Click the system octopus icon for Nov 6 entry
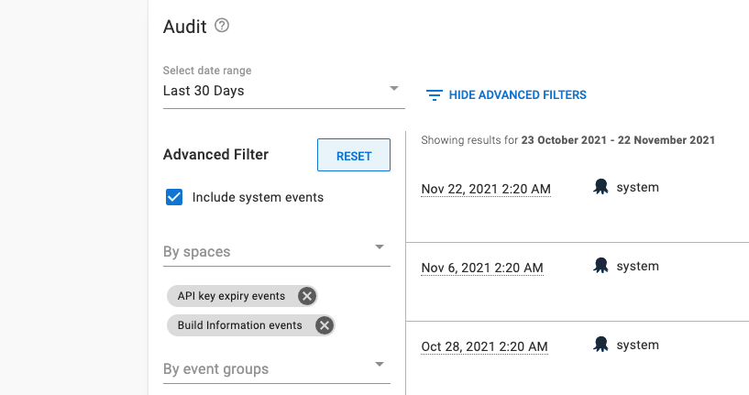 [x=600, y=266]
